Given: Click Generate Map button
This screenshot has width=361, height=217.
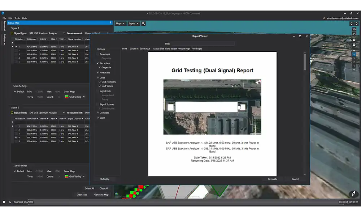Looking at the screenshot, I should [101, 195].
